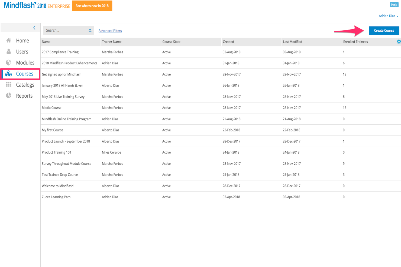The image size is (401, 267).
Task: Sort by the Name column header
Action: [x=46, y=42]
